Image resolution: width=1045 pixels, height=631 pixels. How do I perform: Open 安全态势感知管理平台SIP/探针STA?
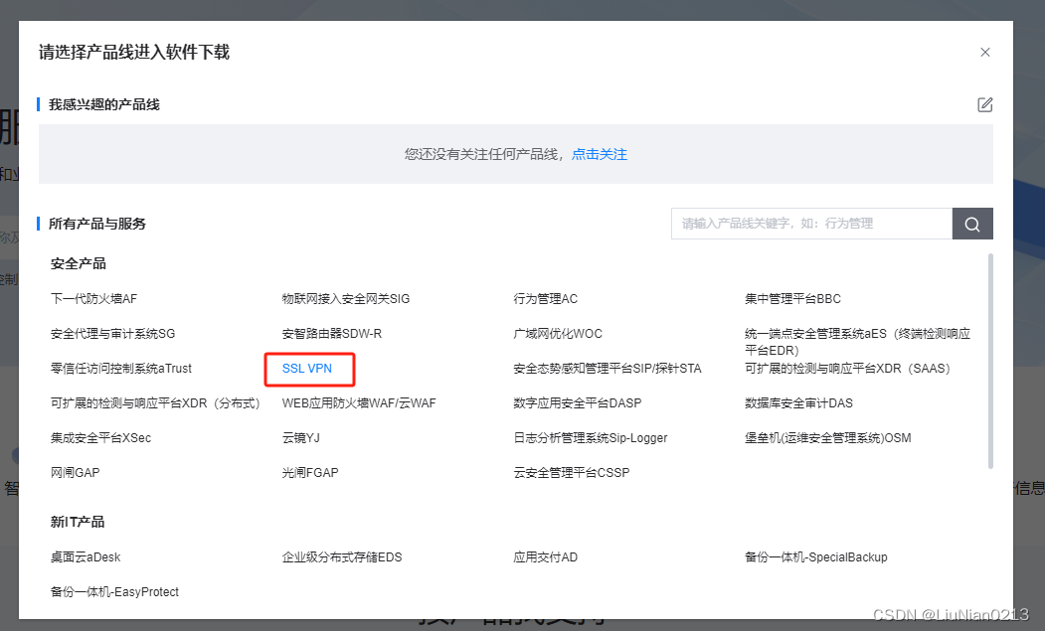[608, 369]
